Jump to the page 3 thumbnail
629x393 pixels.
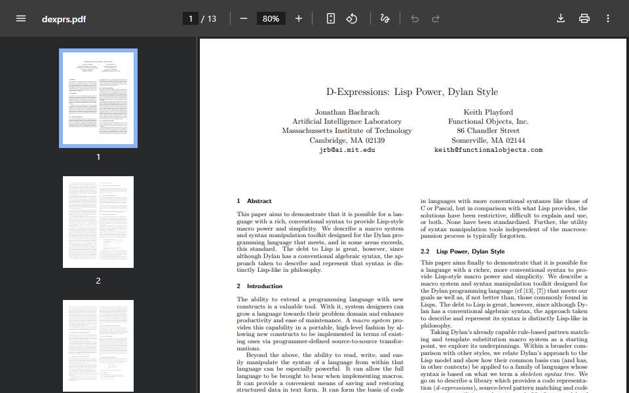pos(98,346)
